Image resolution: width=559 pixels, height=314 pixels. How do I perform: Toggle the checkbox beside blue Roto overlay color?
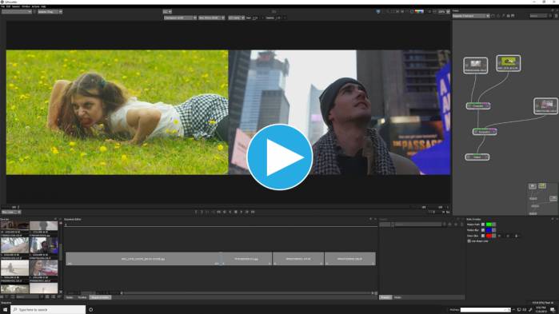(x=483, y=230)
